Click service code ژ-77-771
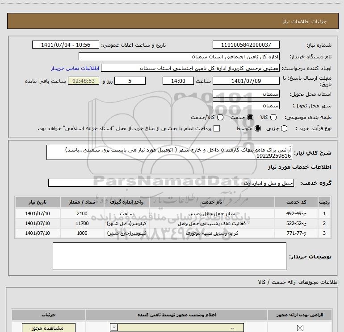The image size is (344, 332). tap(296, 233)
